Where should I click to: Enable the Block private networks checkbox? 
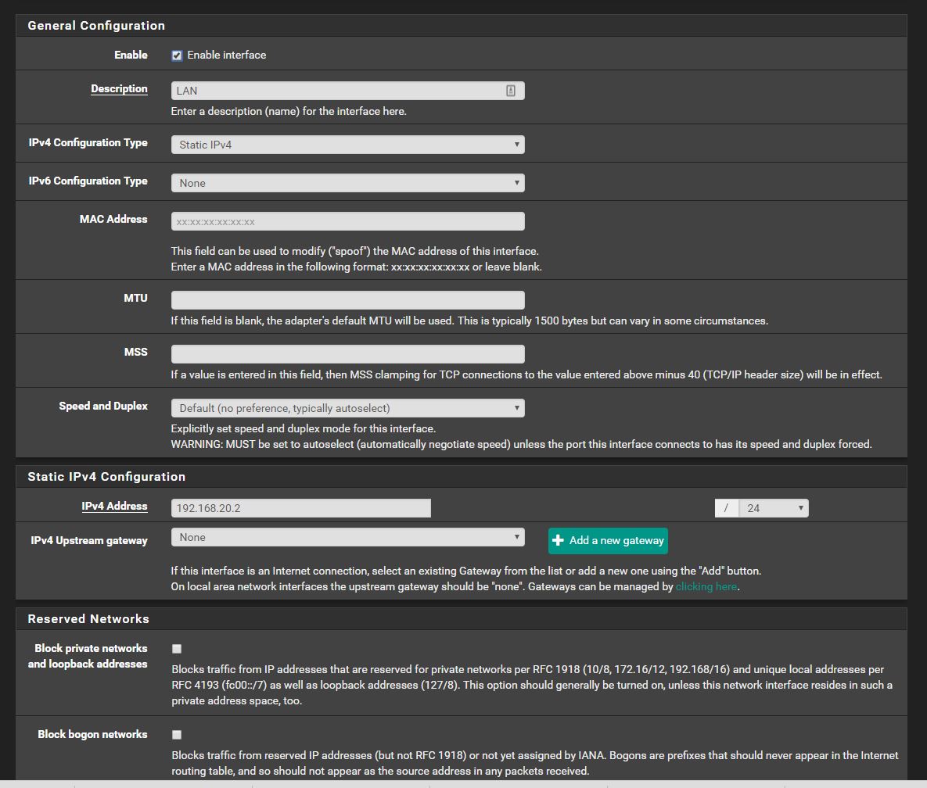point(177,649)
